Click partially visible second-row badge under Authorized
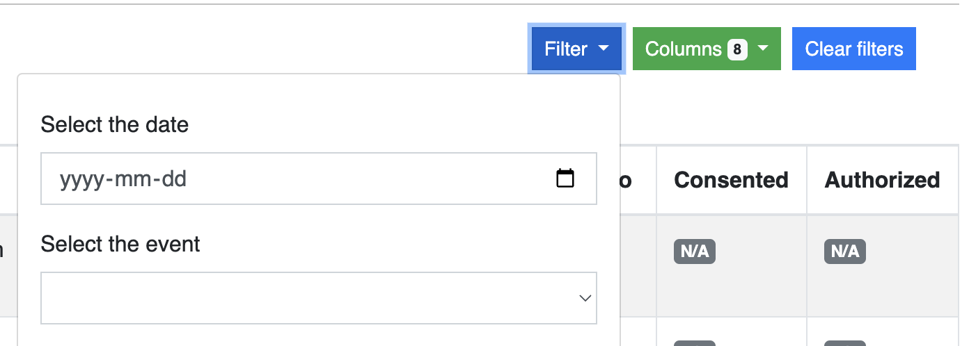 click(x=845, y=343)
